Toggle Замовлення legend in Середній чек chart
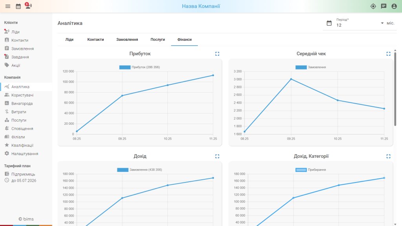The image size is (402, 226). tap(311, 67)
